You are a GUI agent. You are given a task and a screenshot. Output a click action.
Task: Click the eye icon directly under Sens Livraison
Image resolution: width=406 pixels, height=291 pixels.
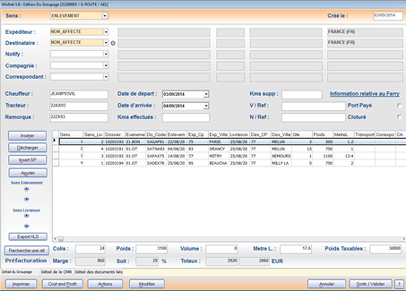coord(27,216)
